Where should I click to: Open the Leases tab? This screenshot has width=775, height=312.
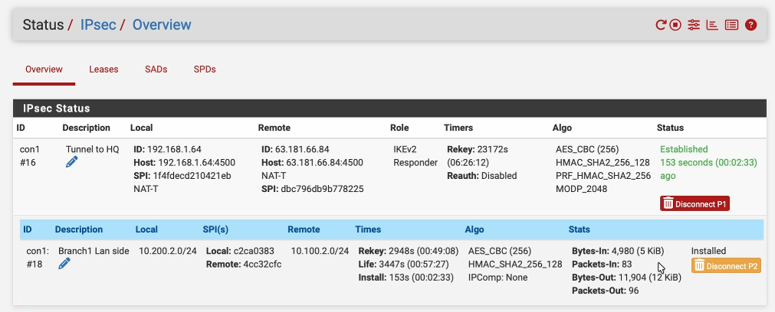103,70
